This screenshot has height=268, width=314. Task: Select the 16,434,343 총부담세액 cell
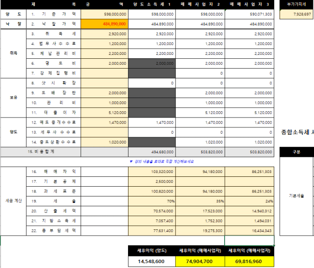[x=250, y=231]
